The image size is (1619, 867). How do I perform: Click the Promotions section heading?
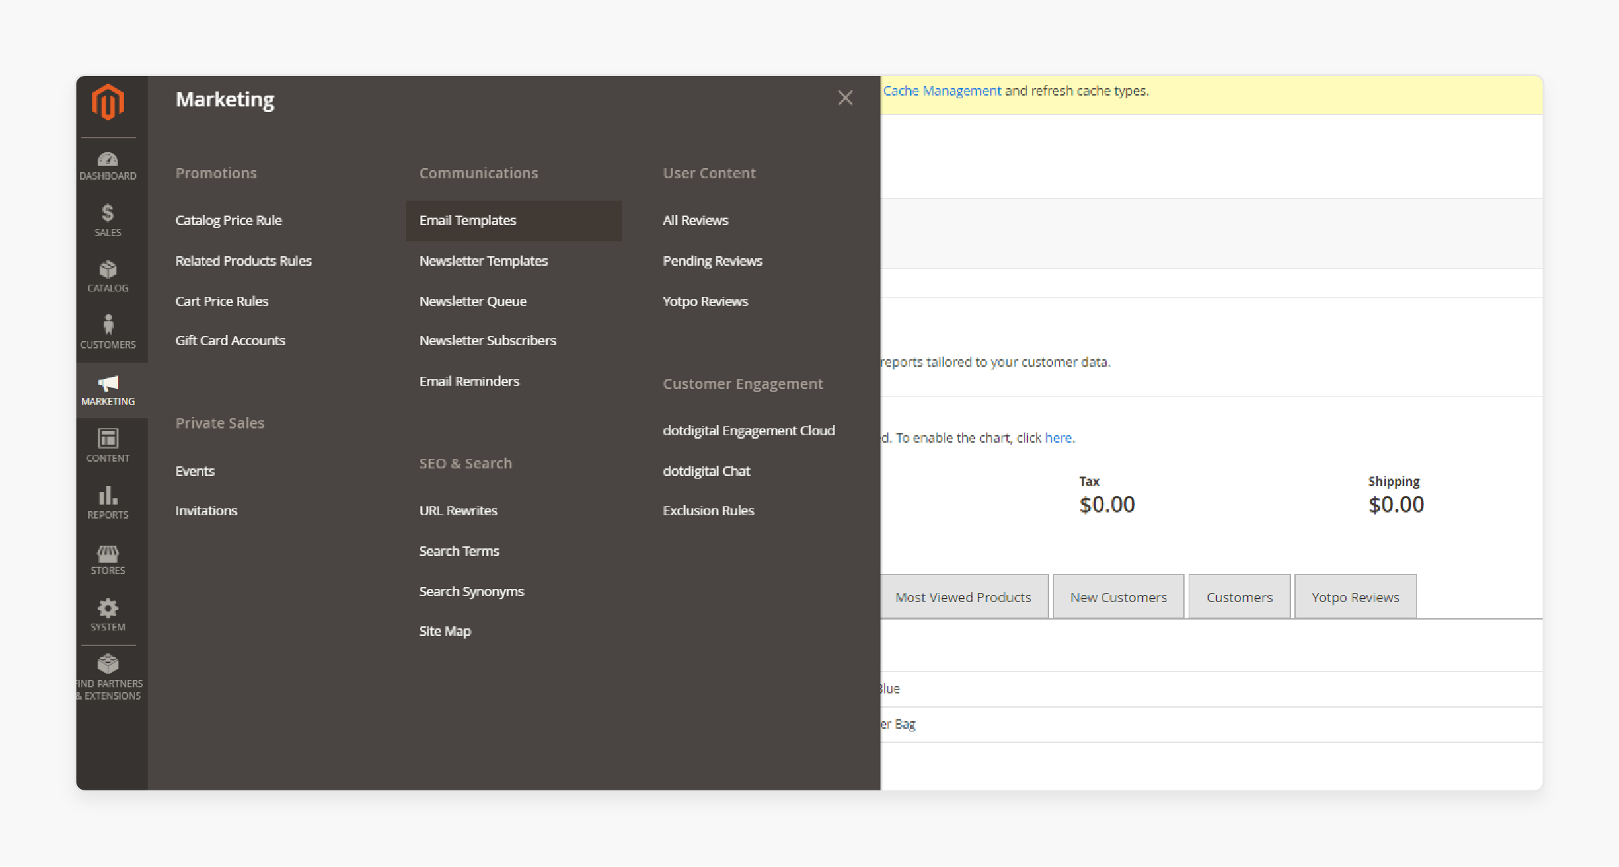216,173
